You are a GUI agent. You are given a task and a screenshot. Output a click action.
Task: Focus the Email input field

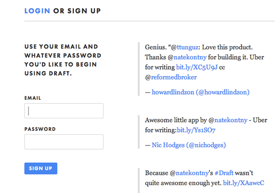point(63,111)
